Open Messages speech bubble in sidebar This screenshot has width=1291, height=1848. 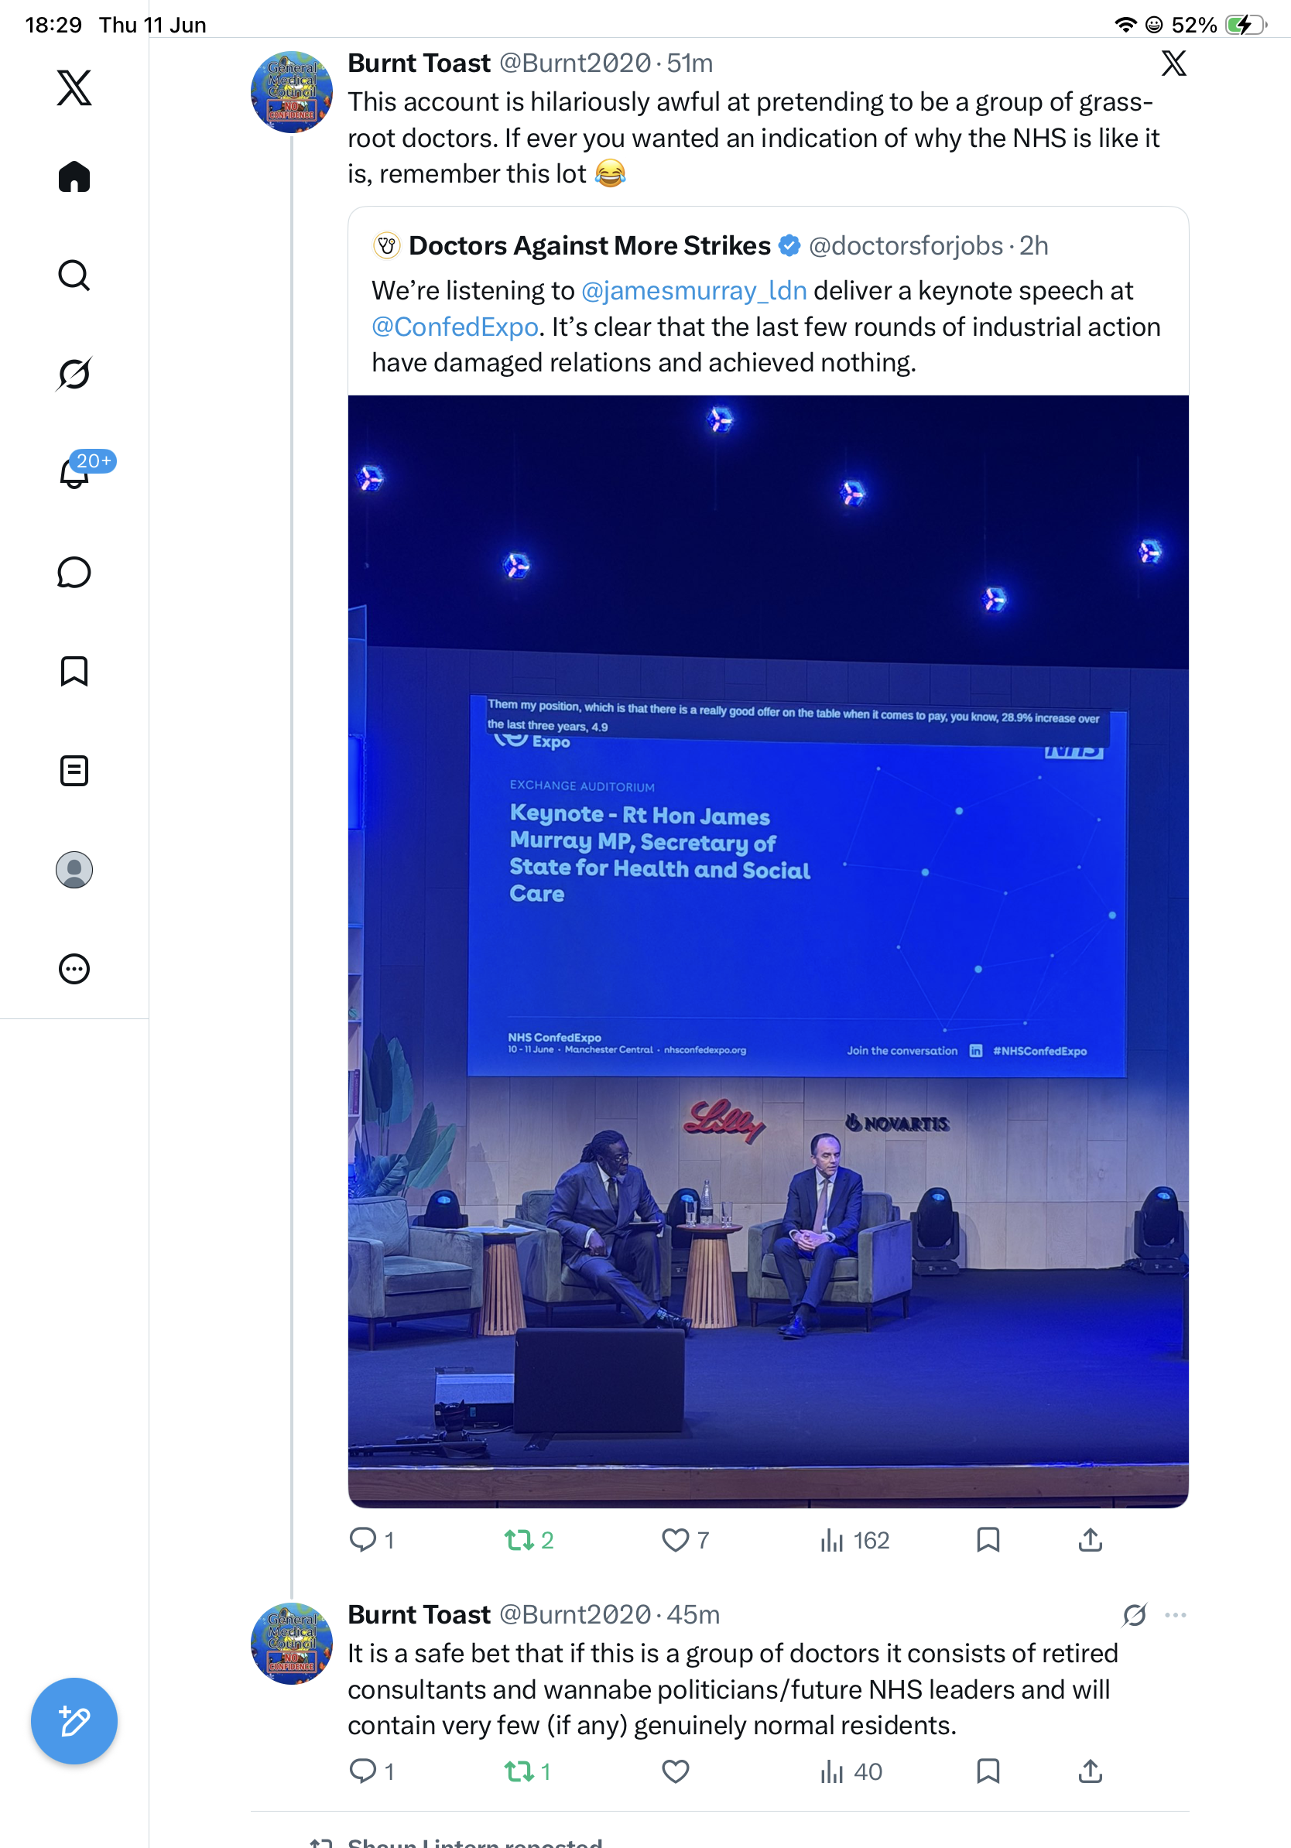(74, 572)
